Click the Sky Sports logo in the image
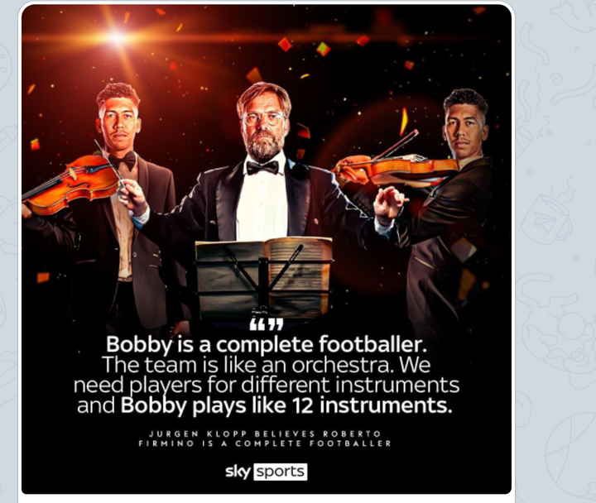Screen dimensions: 596x503 pyautogui.click(x=266, y=472)
